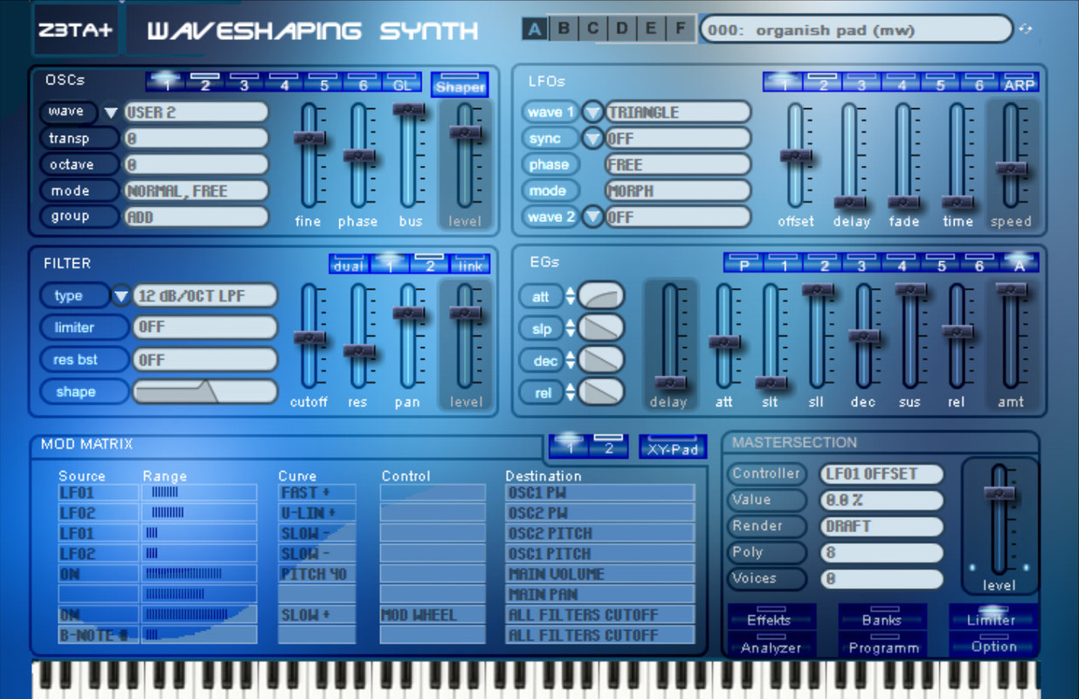The image size is (1079, 699).
Task: Click the oscillator group label button
Action: click(x=78, y=216)
